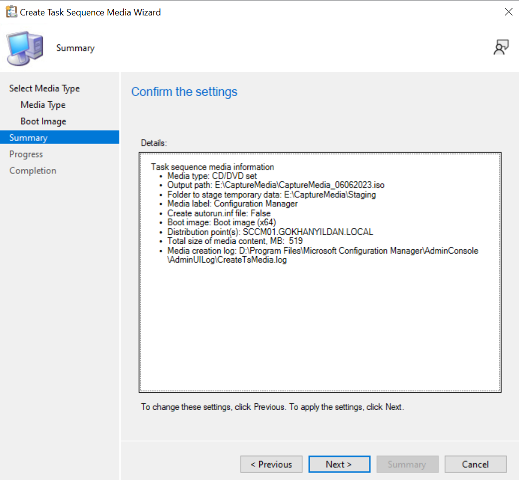Click the 'Summary' header title text
This screenshot has width=519, height=480.
click(x=75, y=48)
